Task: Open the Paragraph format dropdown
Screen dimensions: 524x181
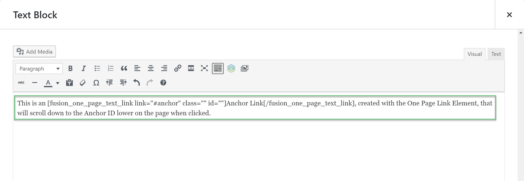Action: (x=39, y=69)
